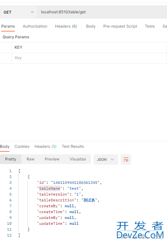Open the response Headers (5) tab

45,146
